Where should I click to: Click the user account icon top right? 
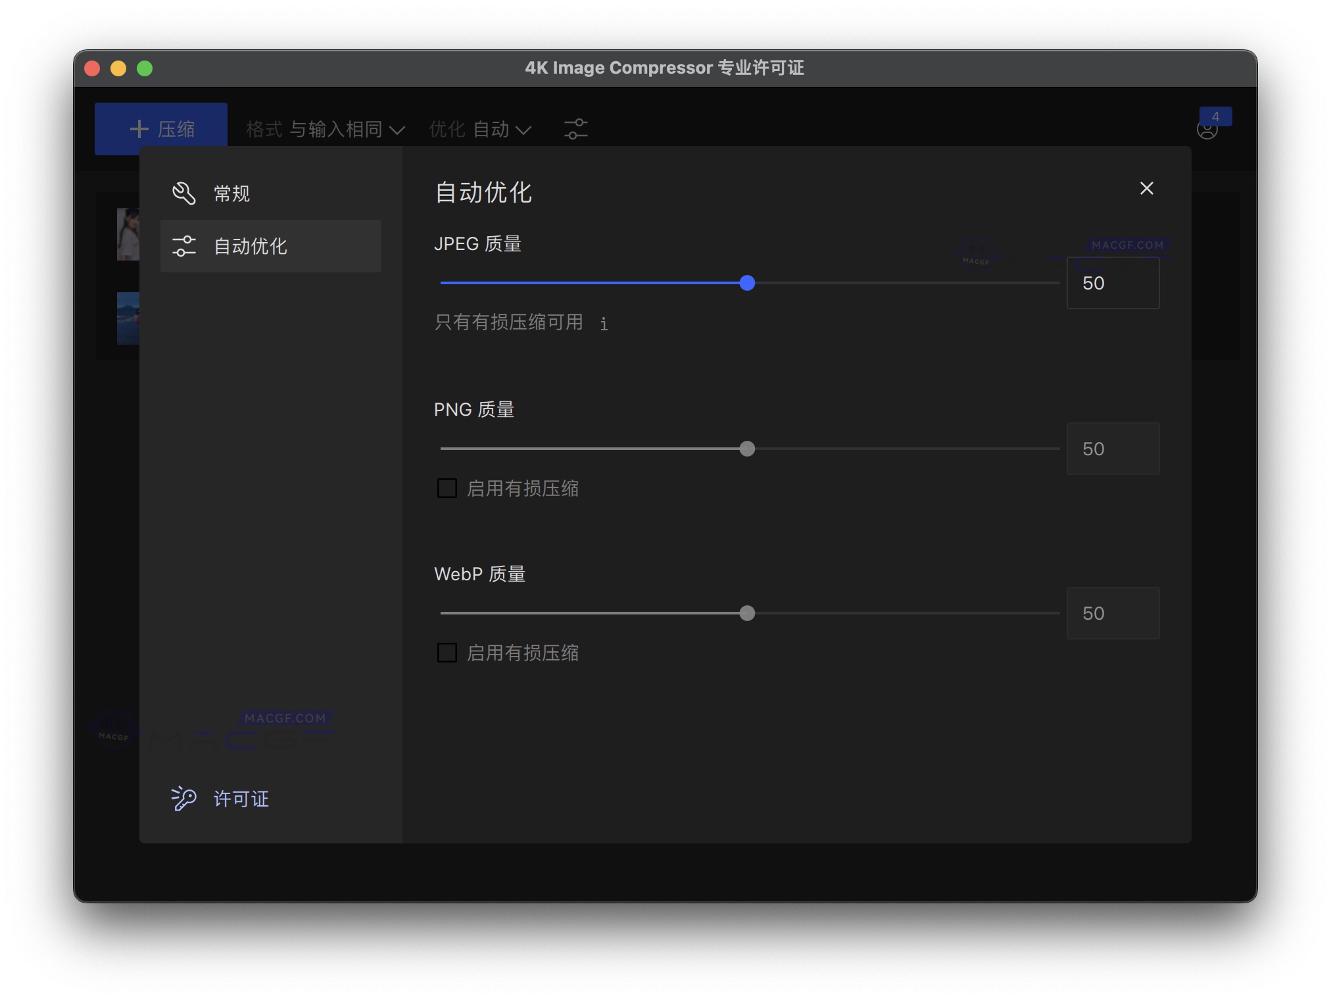tap(1209, 131)
